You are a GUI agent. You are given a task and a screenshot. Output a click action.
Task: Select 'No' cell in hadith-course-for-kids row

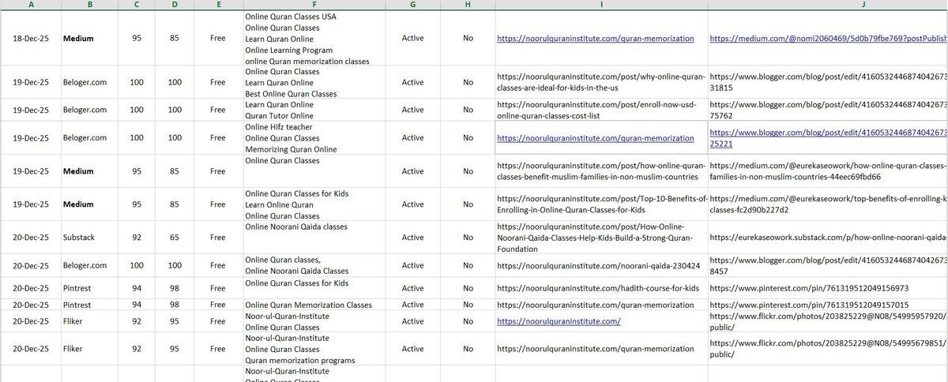(x=468, y=288)
